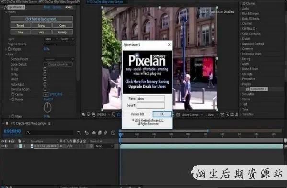Click the Mixer stopwatch icon
Image resolution: width=287 pixels, height=188 pixels.
click(x=13, y=116)
